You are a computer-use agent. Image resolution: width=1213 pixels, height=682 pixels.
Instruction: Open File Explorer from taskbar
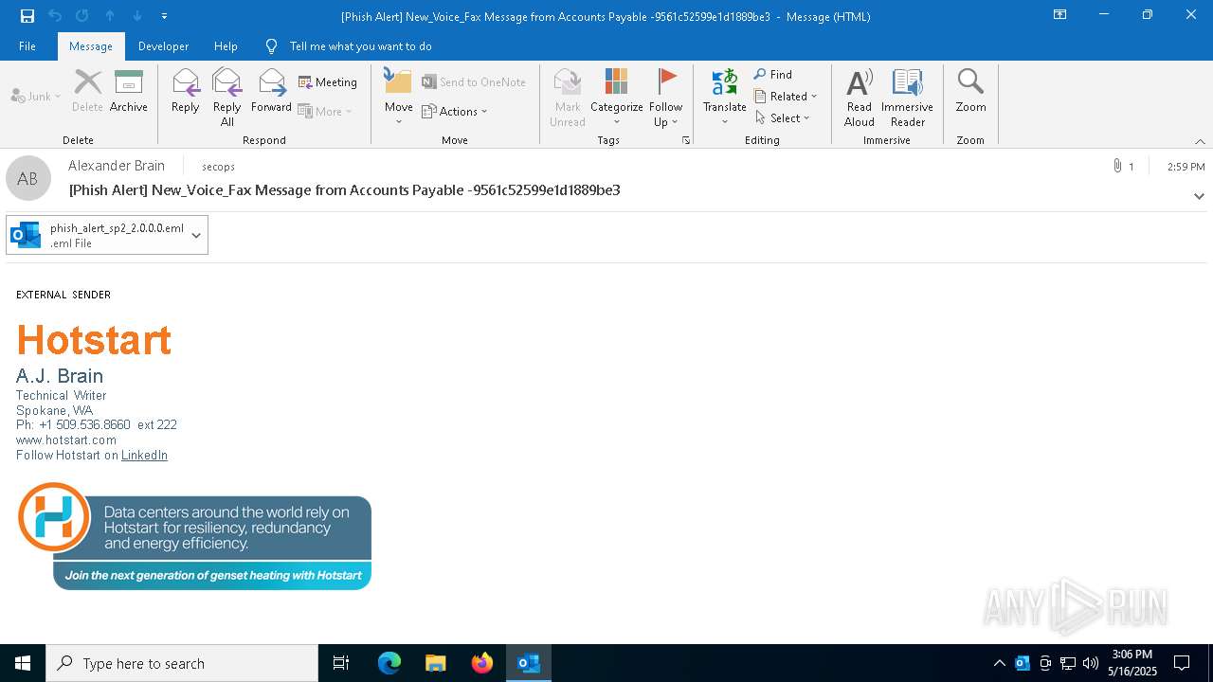click(x=436, y=663)
